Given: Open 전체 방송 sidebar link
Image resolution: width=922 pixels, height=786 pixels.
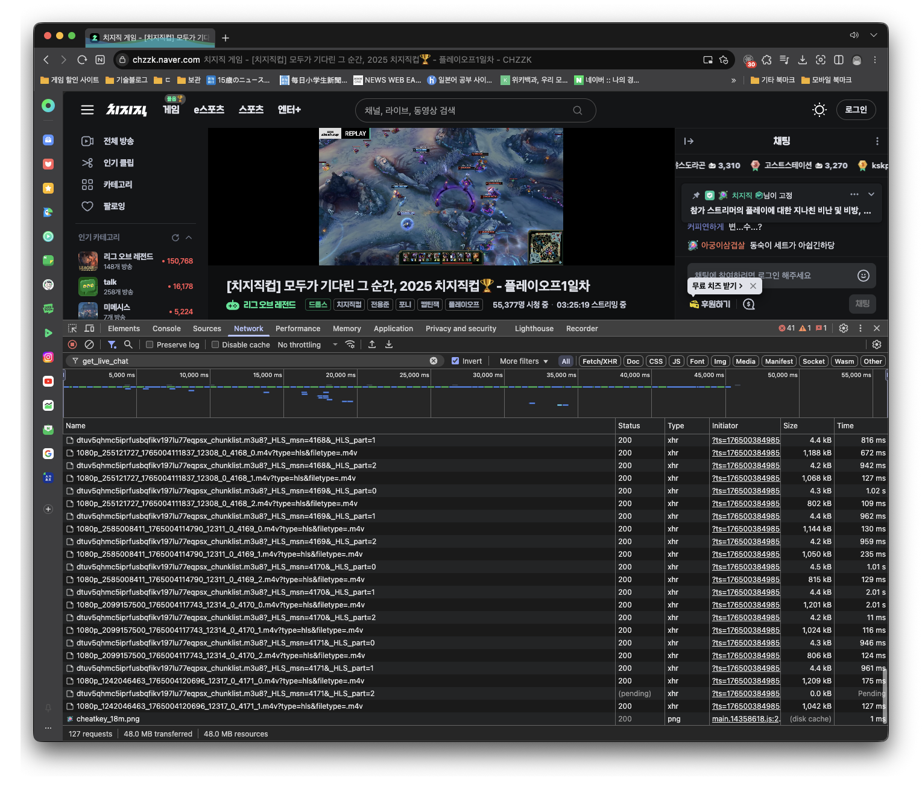Looking at the screenshot, I should pyautogui.click(x=118, y=141).
